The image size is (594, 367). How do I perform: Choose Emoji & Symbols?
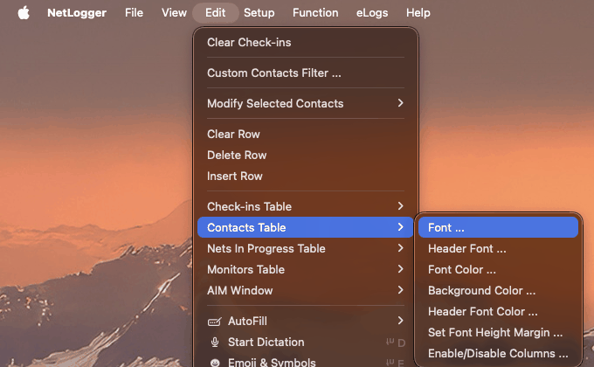coord(306,362)
